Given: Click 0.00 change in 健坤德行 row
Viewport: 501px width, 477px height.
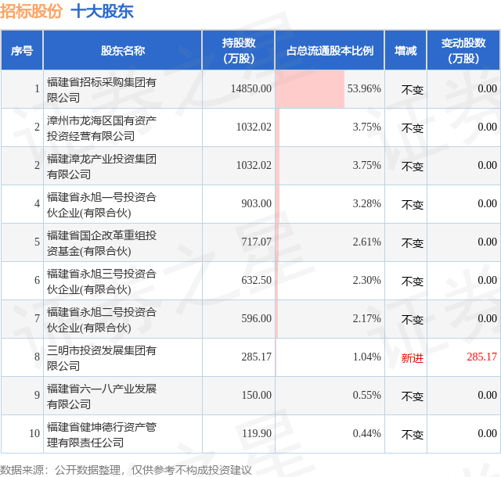Looking at the screenshot, I should [487, 433].
